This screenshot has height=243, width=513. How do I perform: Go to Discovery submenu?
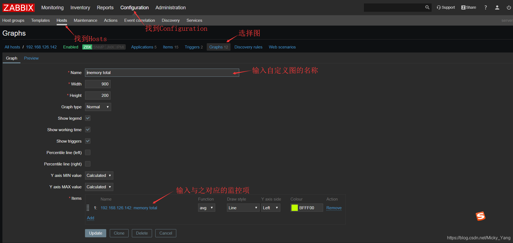click(x=171, y=20)
